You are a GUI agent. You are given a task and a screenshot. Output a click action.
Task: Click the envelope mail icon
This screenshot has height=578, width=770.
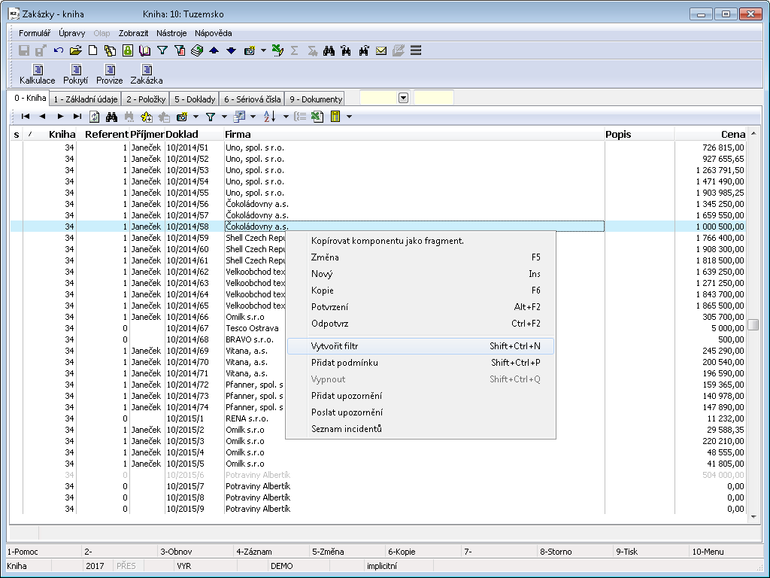click(x=381, y=50)
